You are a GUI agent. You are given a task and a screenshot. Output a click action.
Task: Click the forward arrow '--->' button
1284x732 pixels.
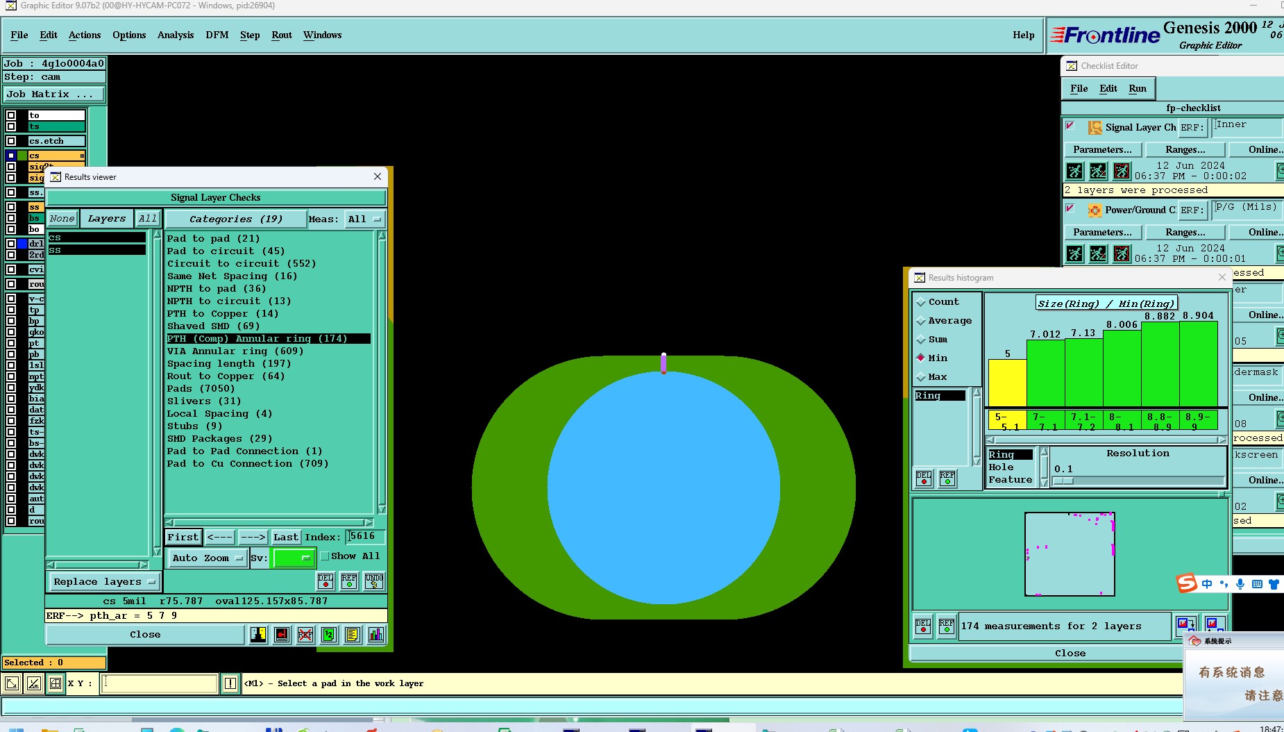click(253, 538)
